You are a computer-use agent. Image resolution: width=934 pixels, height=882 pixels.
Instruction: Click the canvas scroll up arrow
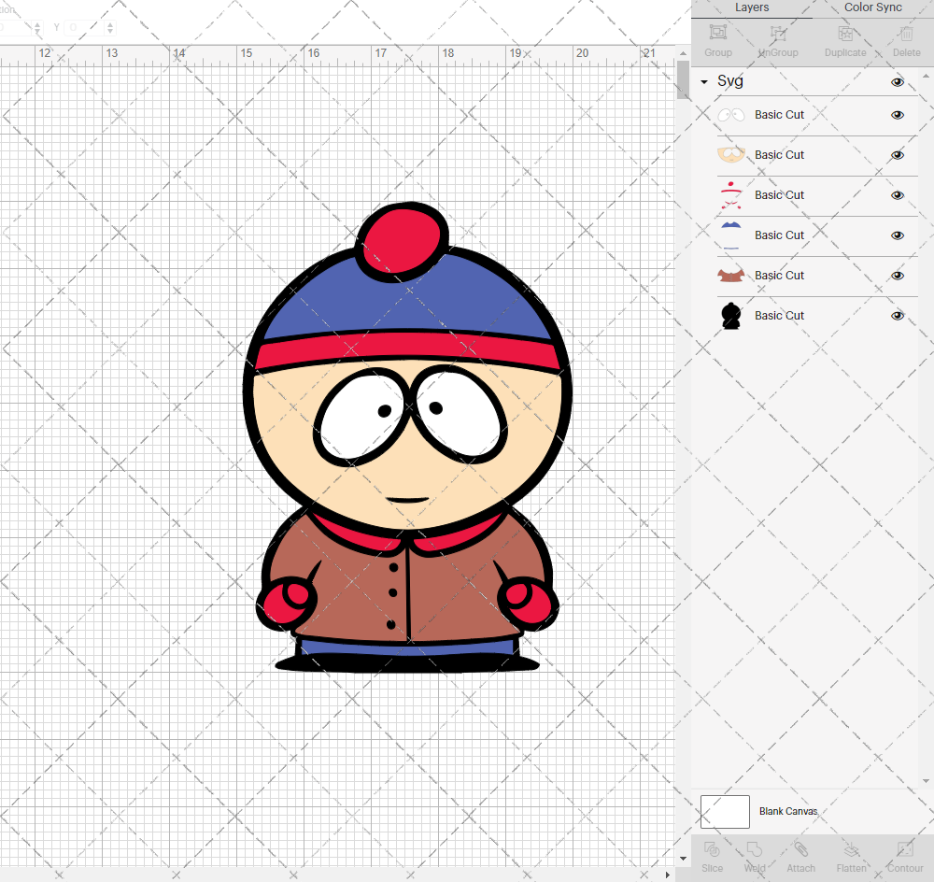[x=683, y=53]
